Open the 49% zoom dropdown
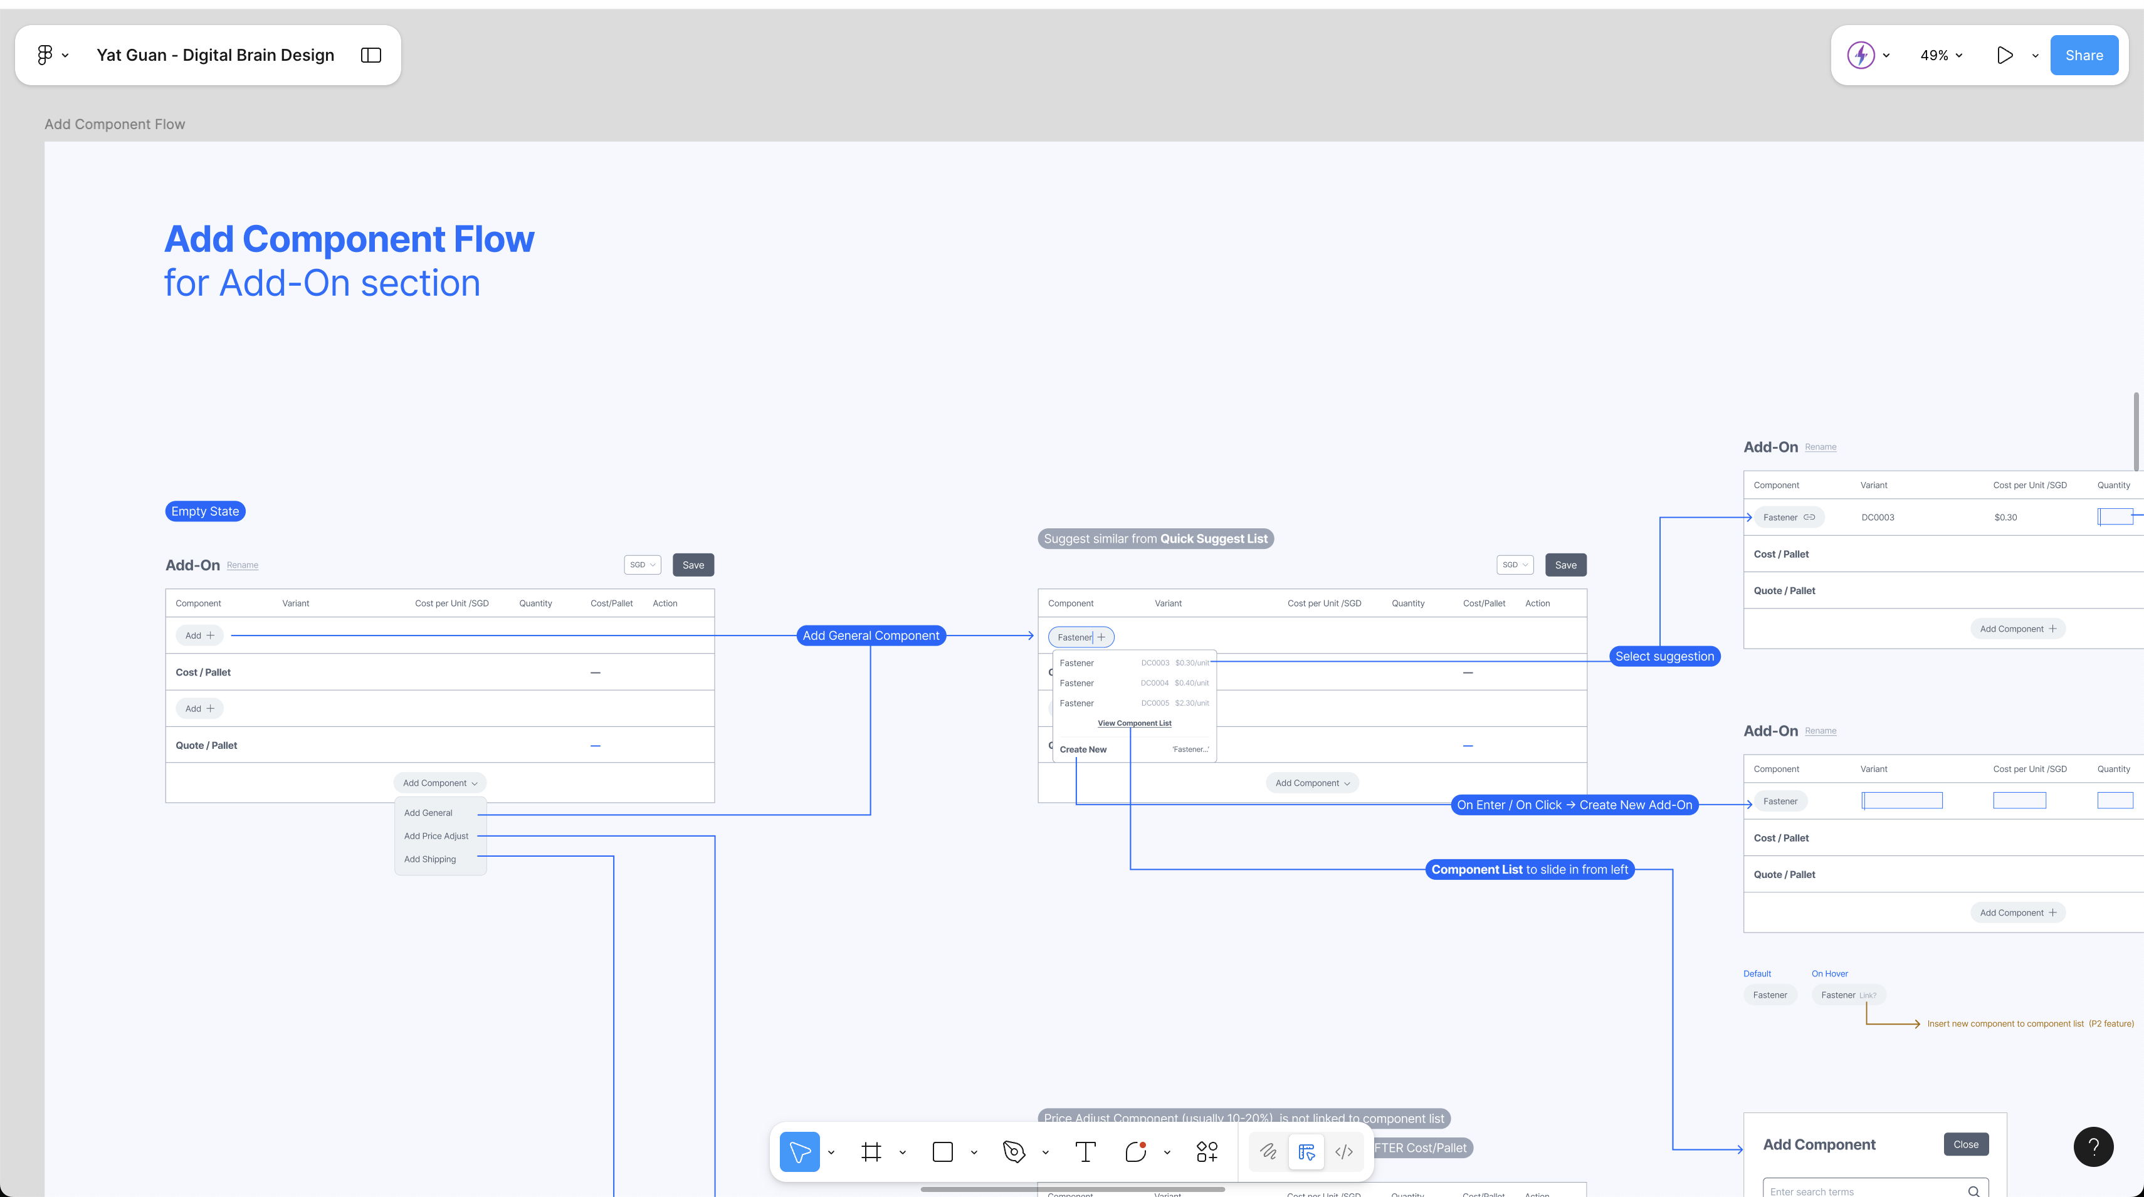Image resolution: width=2144 pixels, height=1197 pixels. (1939, 55)
